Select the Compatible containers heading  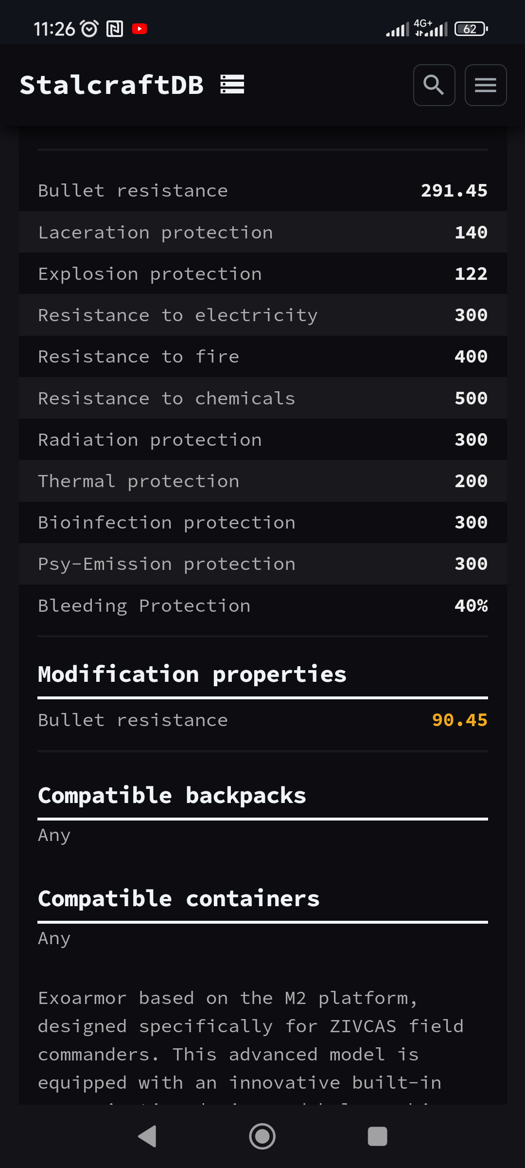tap(179, 899)
